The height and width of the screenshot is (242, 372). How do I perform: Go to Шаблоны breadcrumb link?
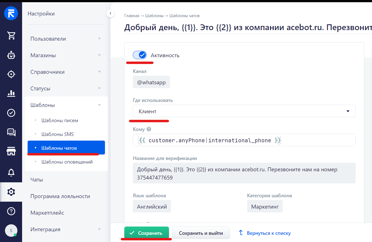point(154,16)
